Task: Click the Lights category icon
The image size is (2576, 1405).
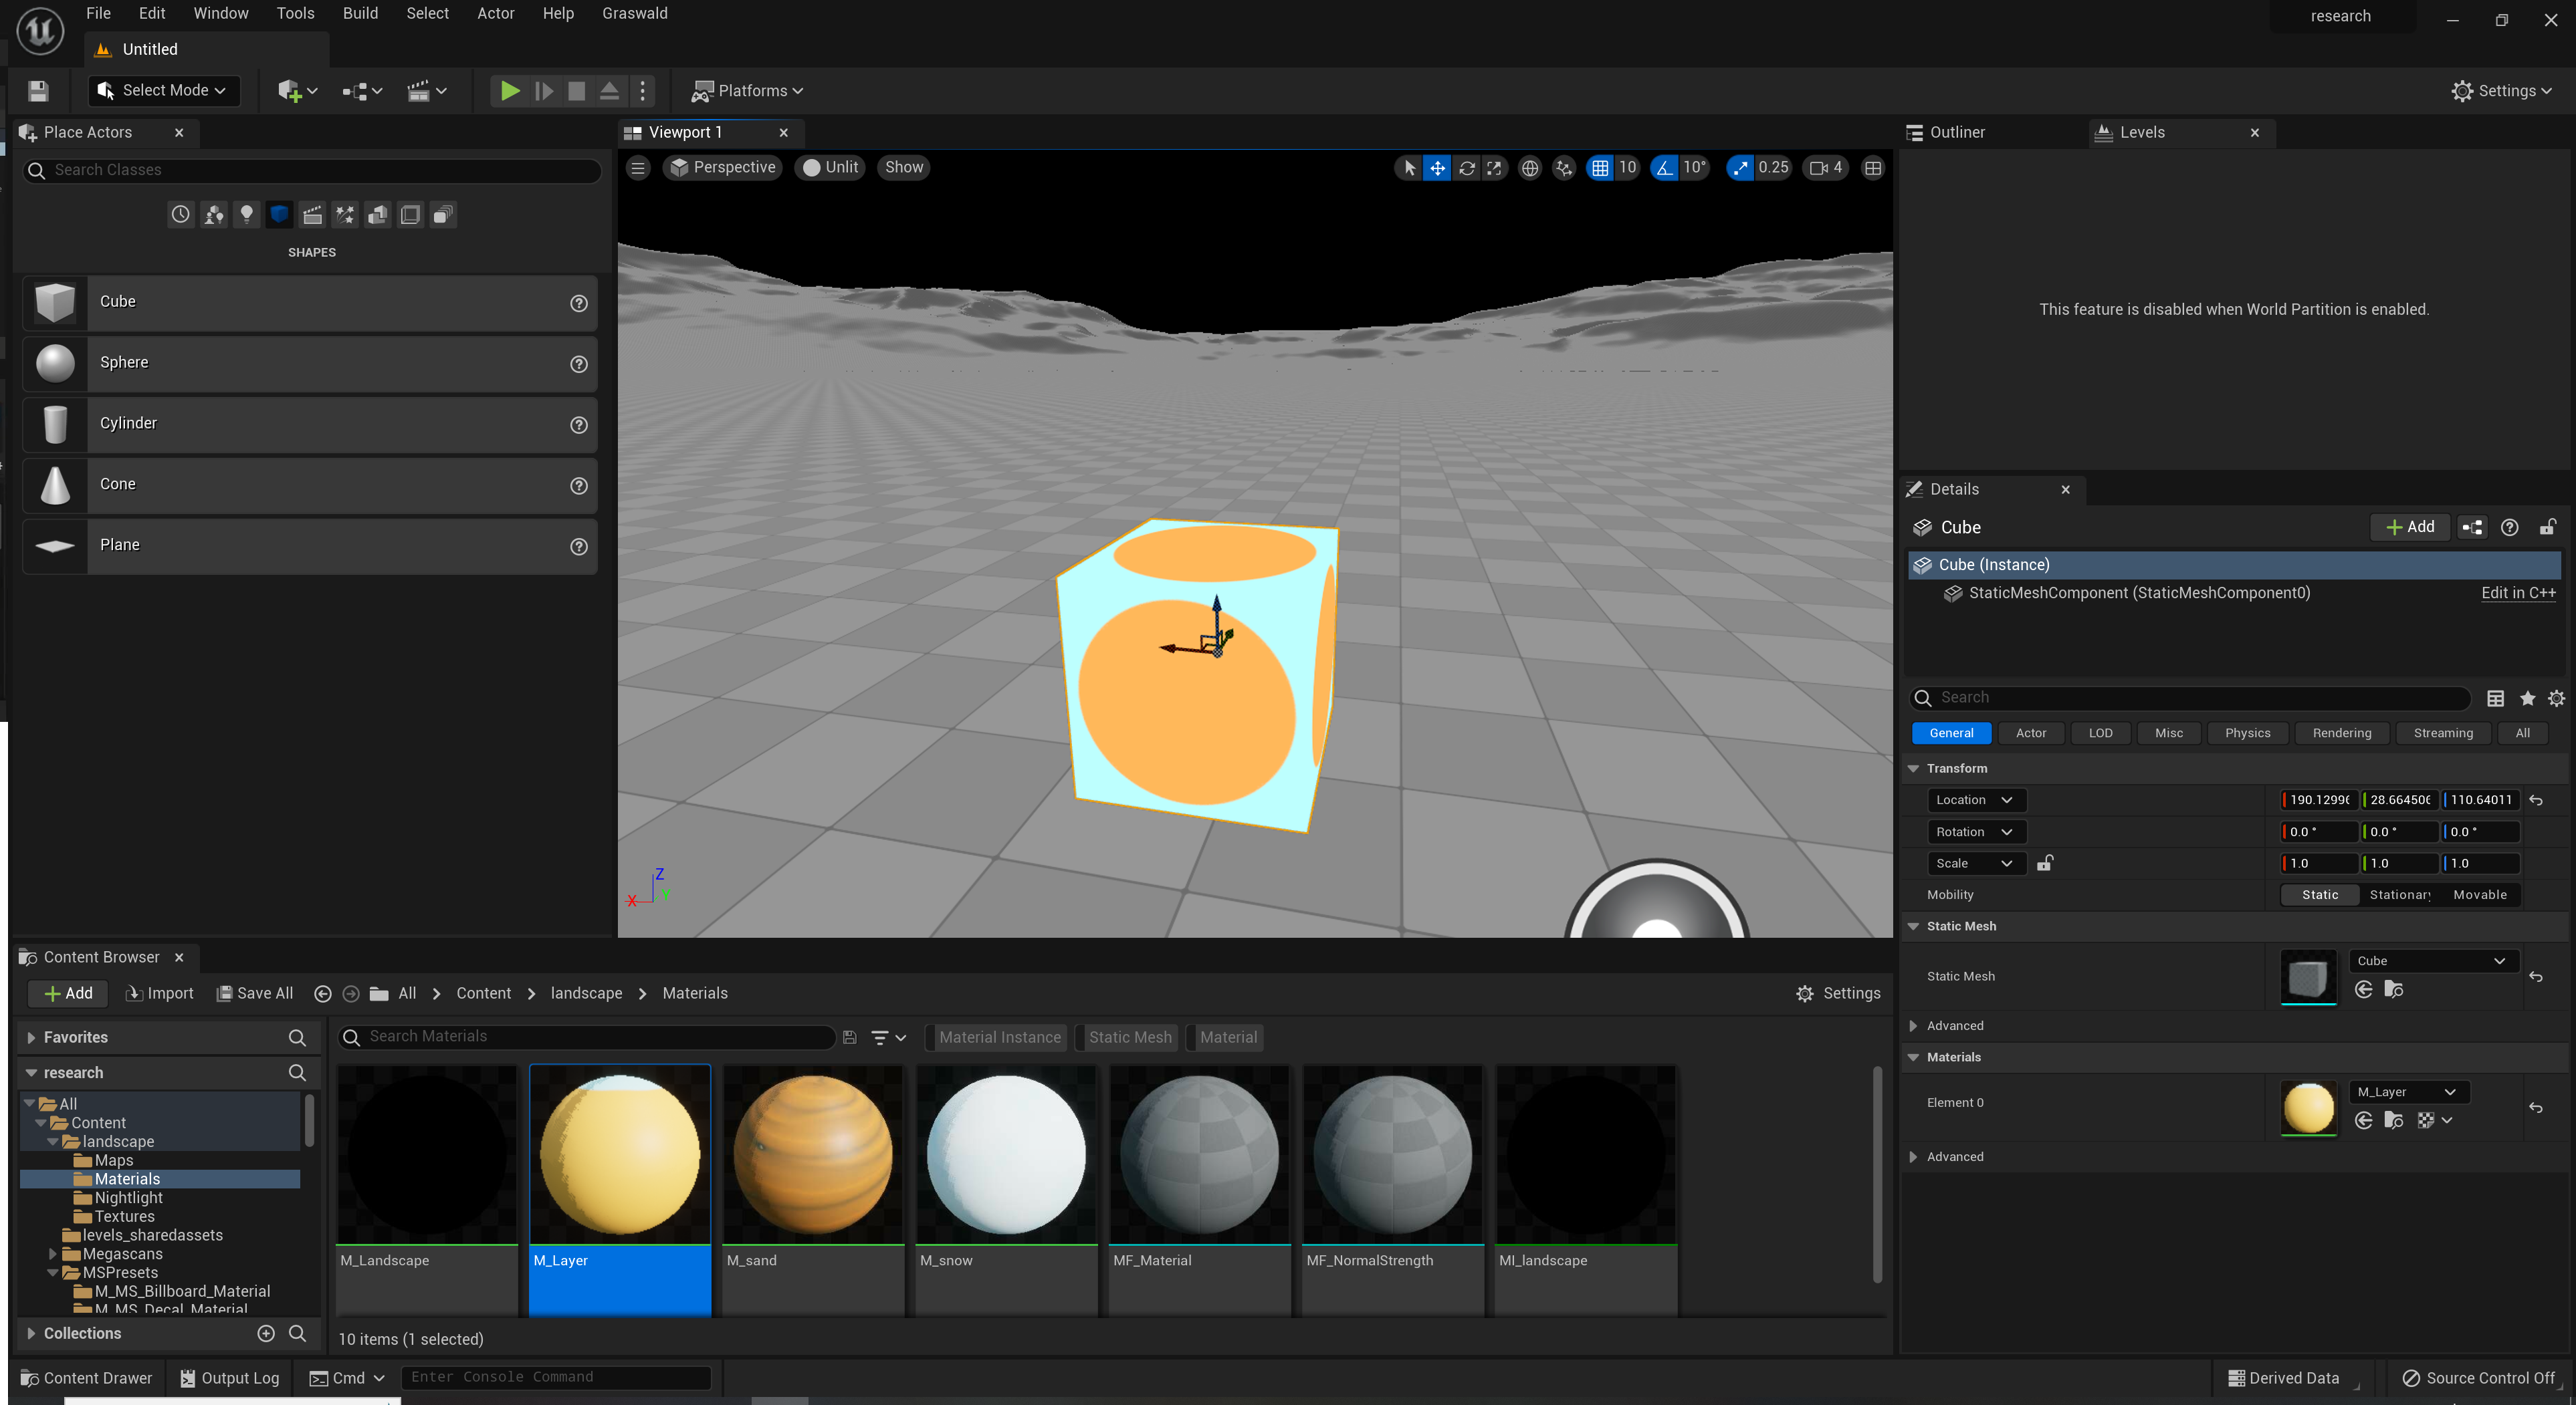Action: coord(246,214)
